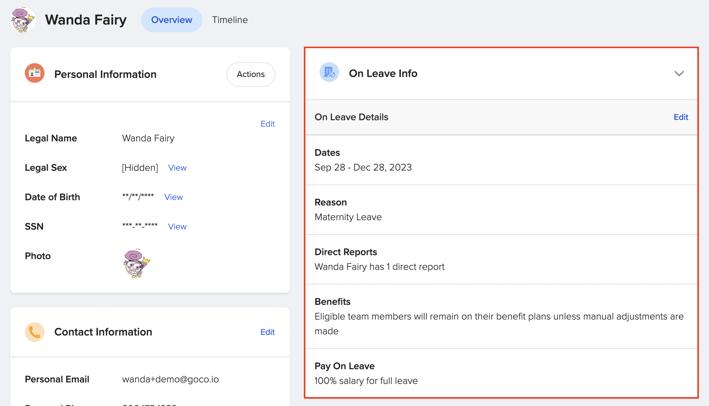Screen dimensions: 709x406
Task: Edit the Contact Information section
Action: coord(268,332)
